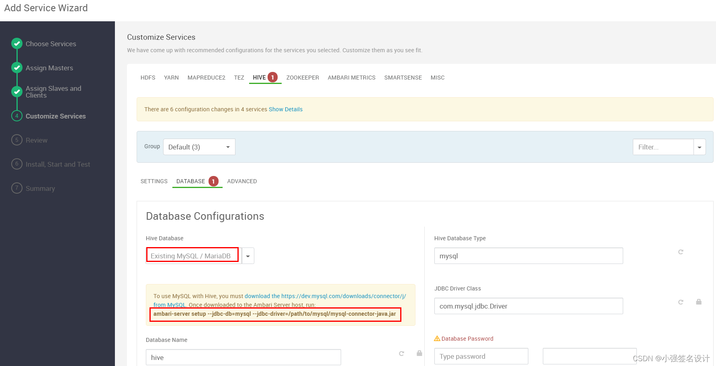Viewport: 716px width, 366px height.
Task: Click the lock icon beside Database Name
Action: pos(419,353)
